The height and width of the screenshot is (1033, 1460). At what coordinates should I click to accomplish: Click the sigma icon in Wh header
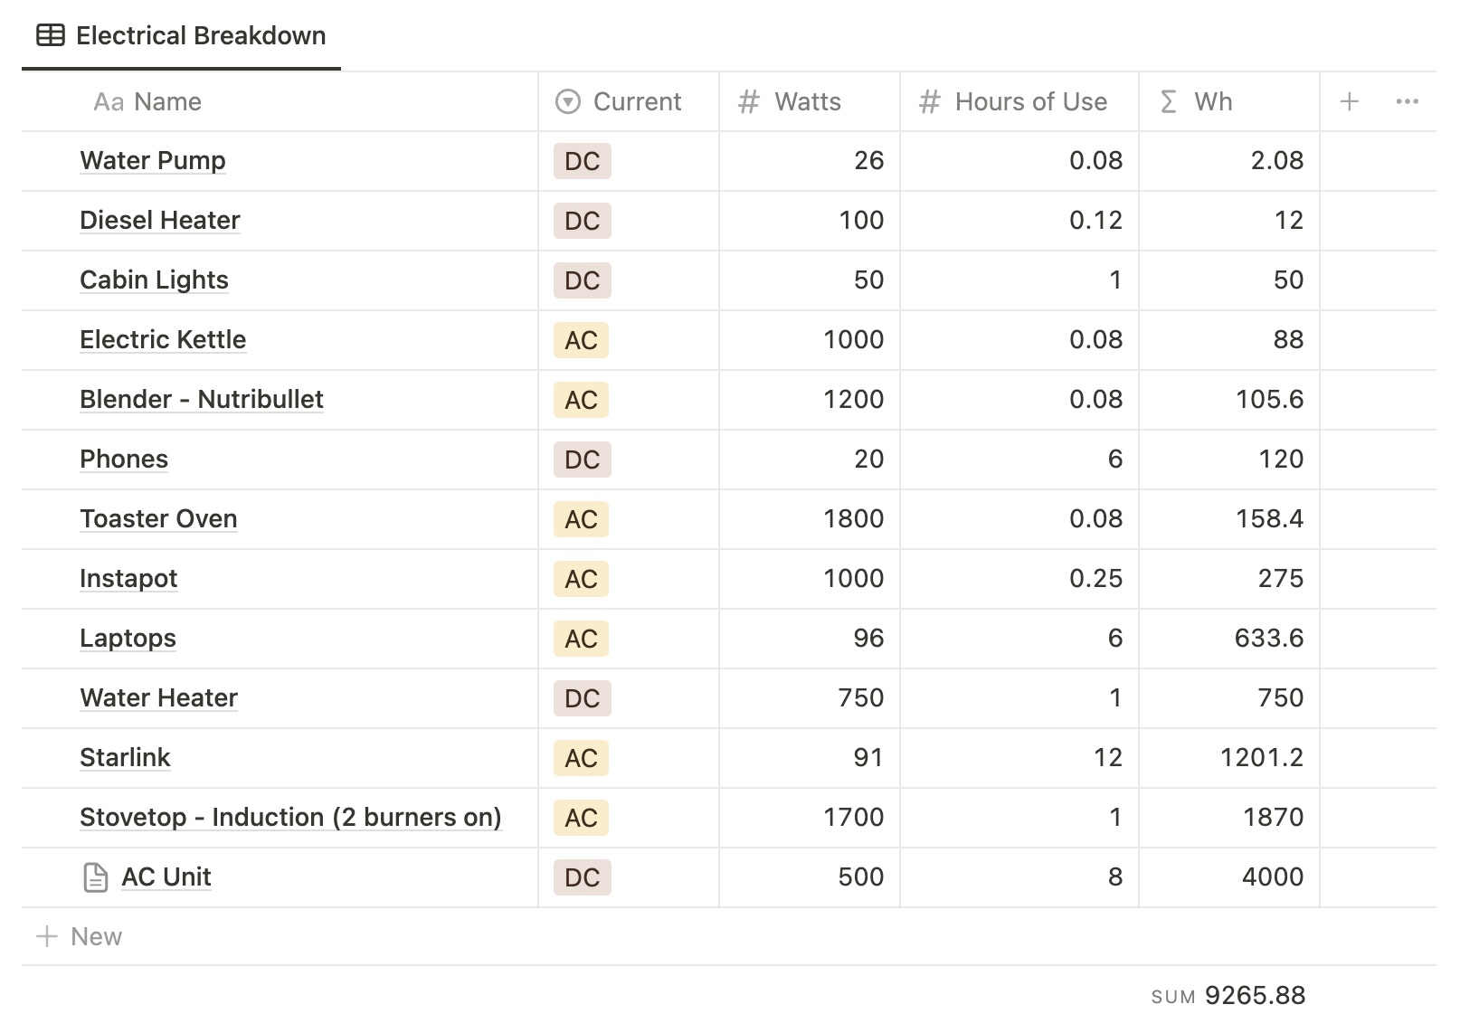(x=1168, y=101)
